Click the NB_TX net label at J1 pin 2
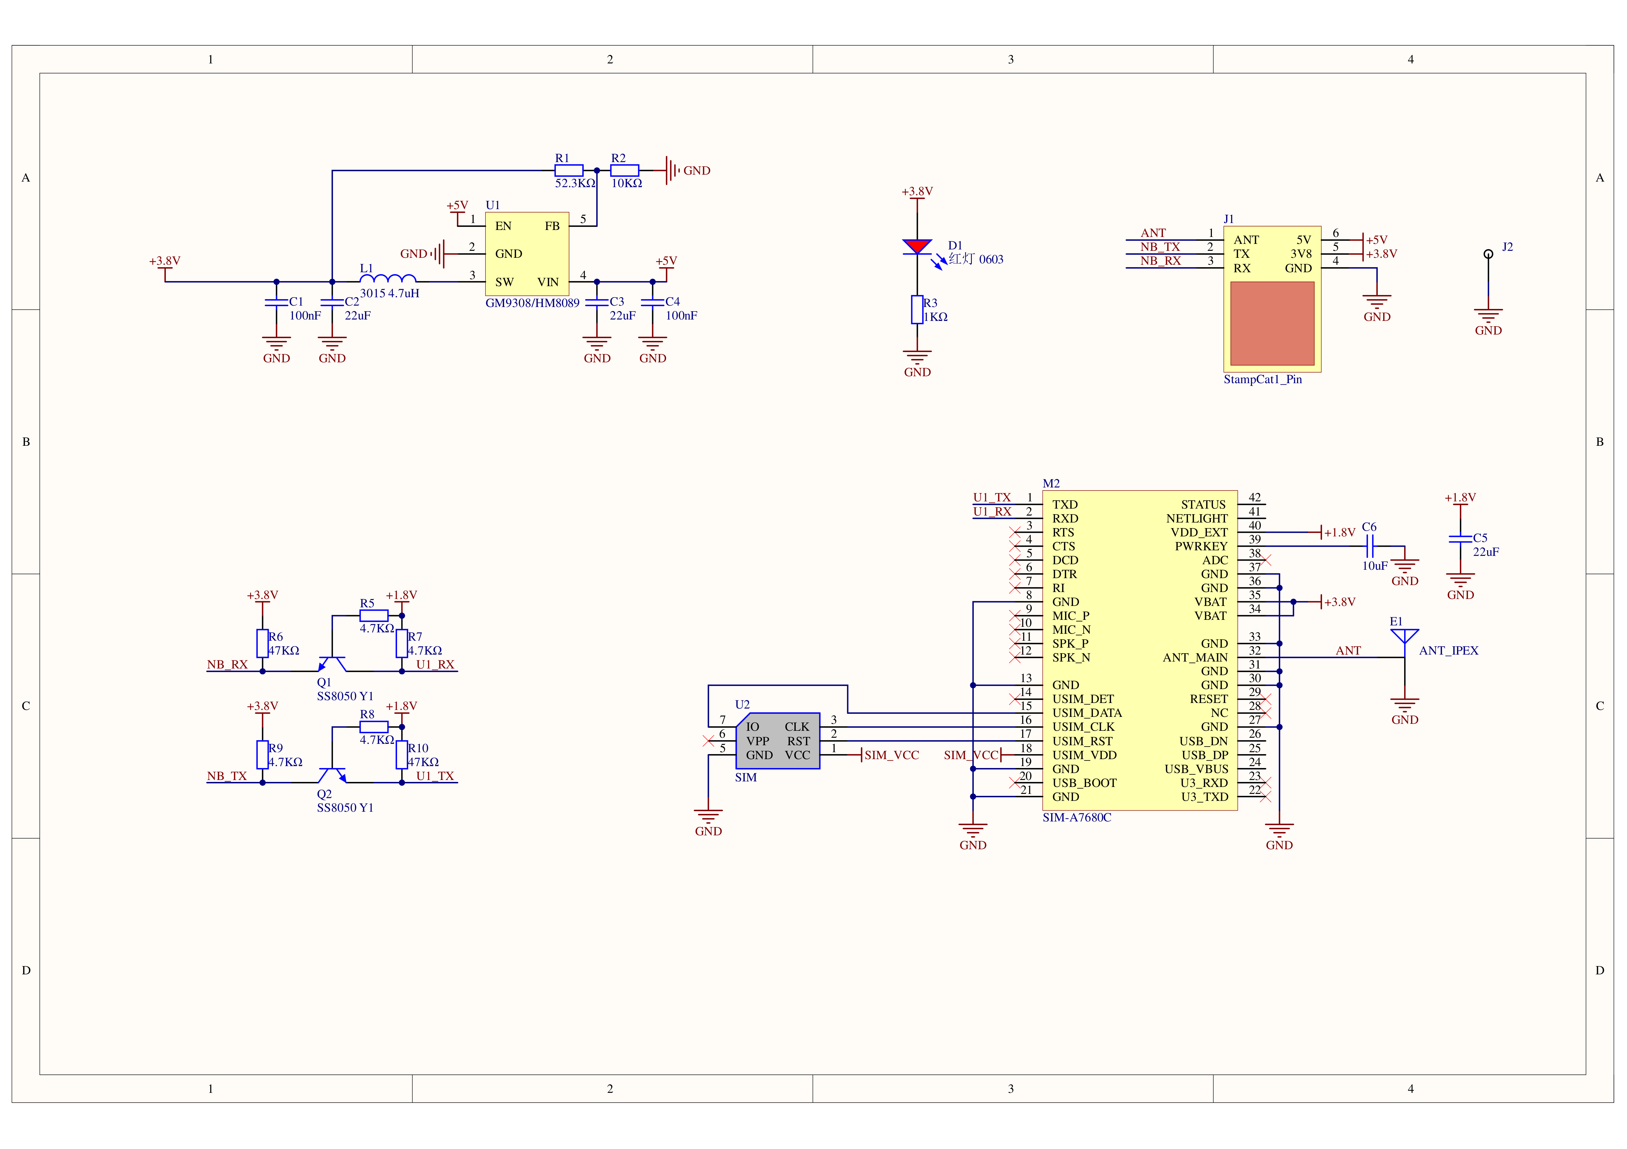1627x1149 pixels. (x=1160, y=247)
